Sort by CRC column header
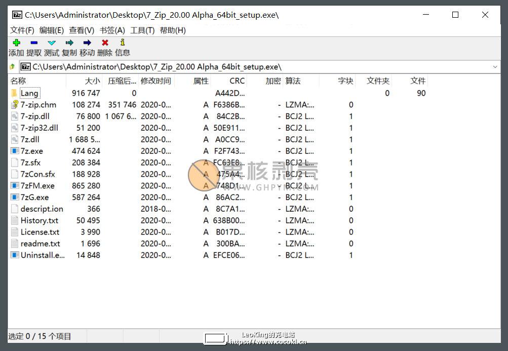The image size is (508, 351). point(229,81)
